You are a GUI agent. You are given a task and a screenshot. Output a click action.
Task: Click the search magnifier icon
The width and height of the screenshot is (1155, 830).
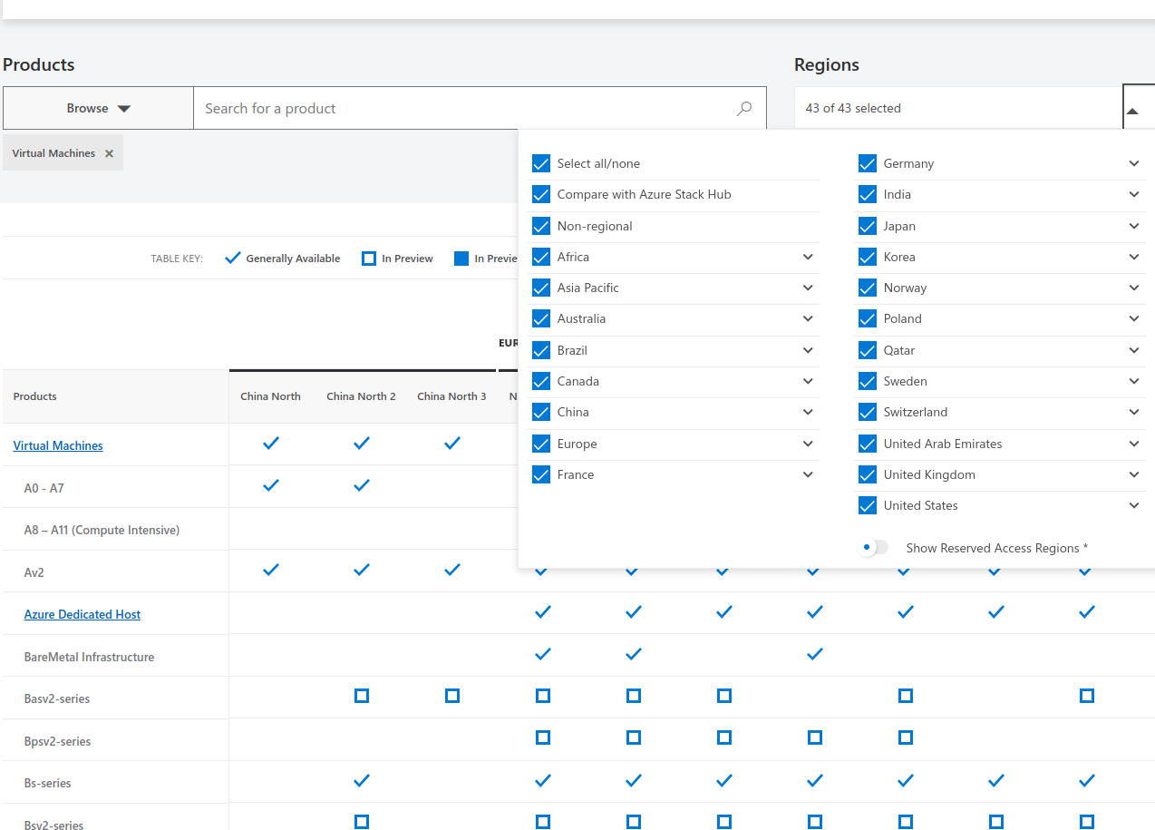click(x=744, y=108)
